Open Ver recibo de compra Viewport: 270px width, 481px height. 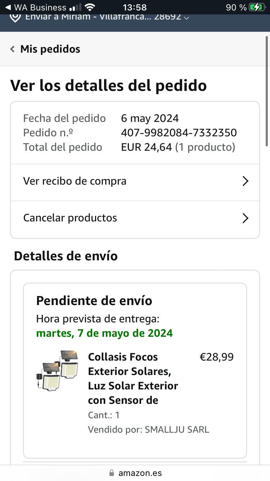click(75, 181)
